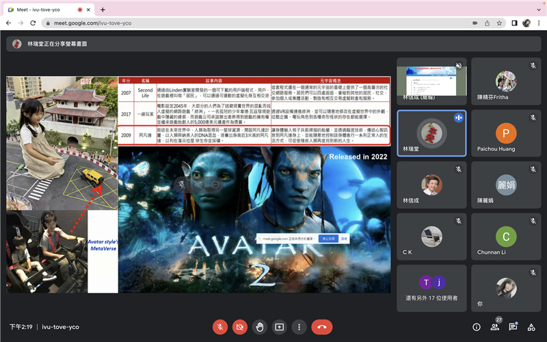Leave the call with the red hang-up button
The width and height of the screenshot is (547, 342).
click(x=321, y=327)
